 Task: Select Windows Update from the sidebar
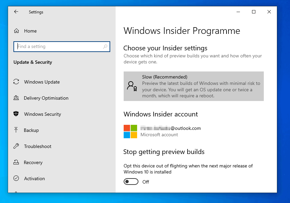(42, 82)
